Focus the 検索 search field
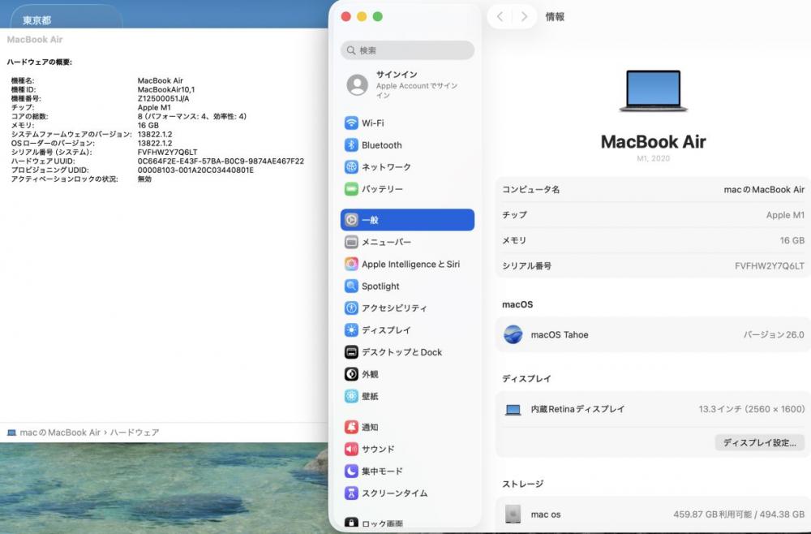 408,50
